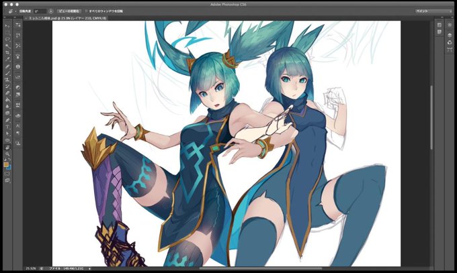Open the crossed-tools panel icon
457x273 pixels.
[x=17, y=46]
